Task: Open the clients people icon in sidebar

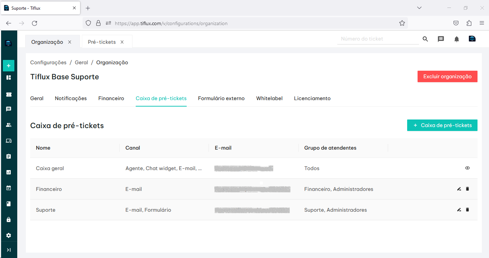Action: (9, 125)
